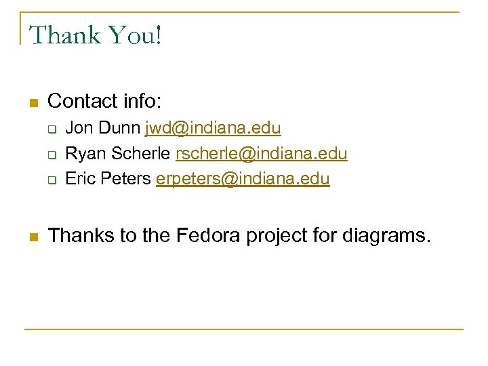Click the square bullet beside Thanks line
The width and height of the screenshot is (488, 366).
32,237
